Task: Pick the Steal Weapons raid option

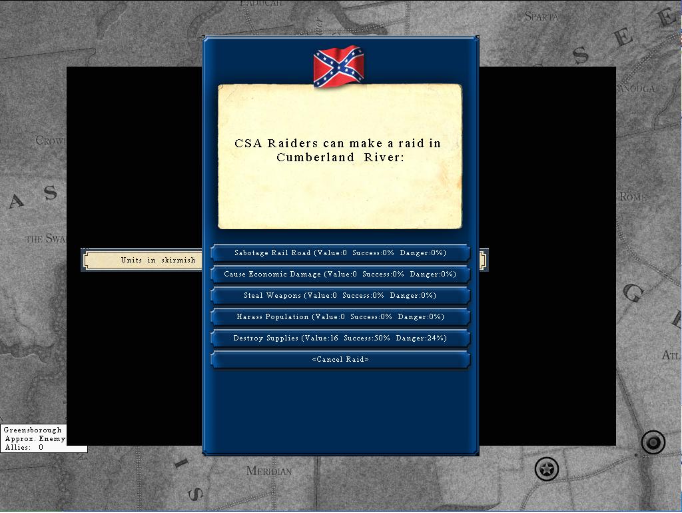Action: pyautogui.click(x=340, y=295)
